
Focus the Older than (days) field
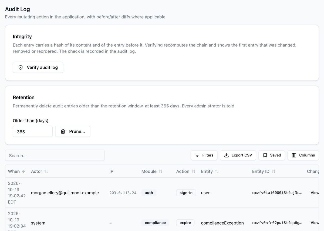(33, 131)
